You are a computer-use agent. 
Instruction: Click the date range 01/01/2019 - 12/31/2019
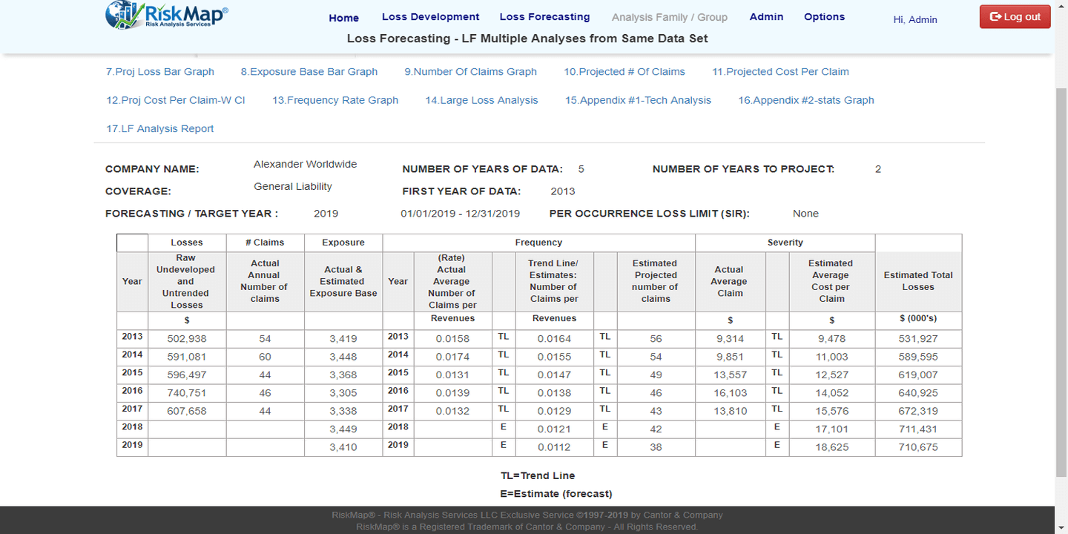coord(461,214)
